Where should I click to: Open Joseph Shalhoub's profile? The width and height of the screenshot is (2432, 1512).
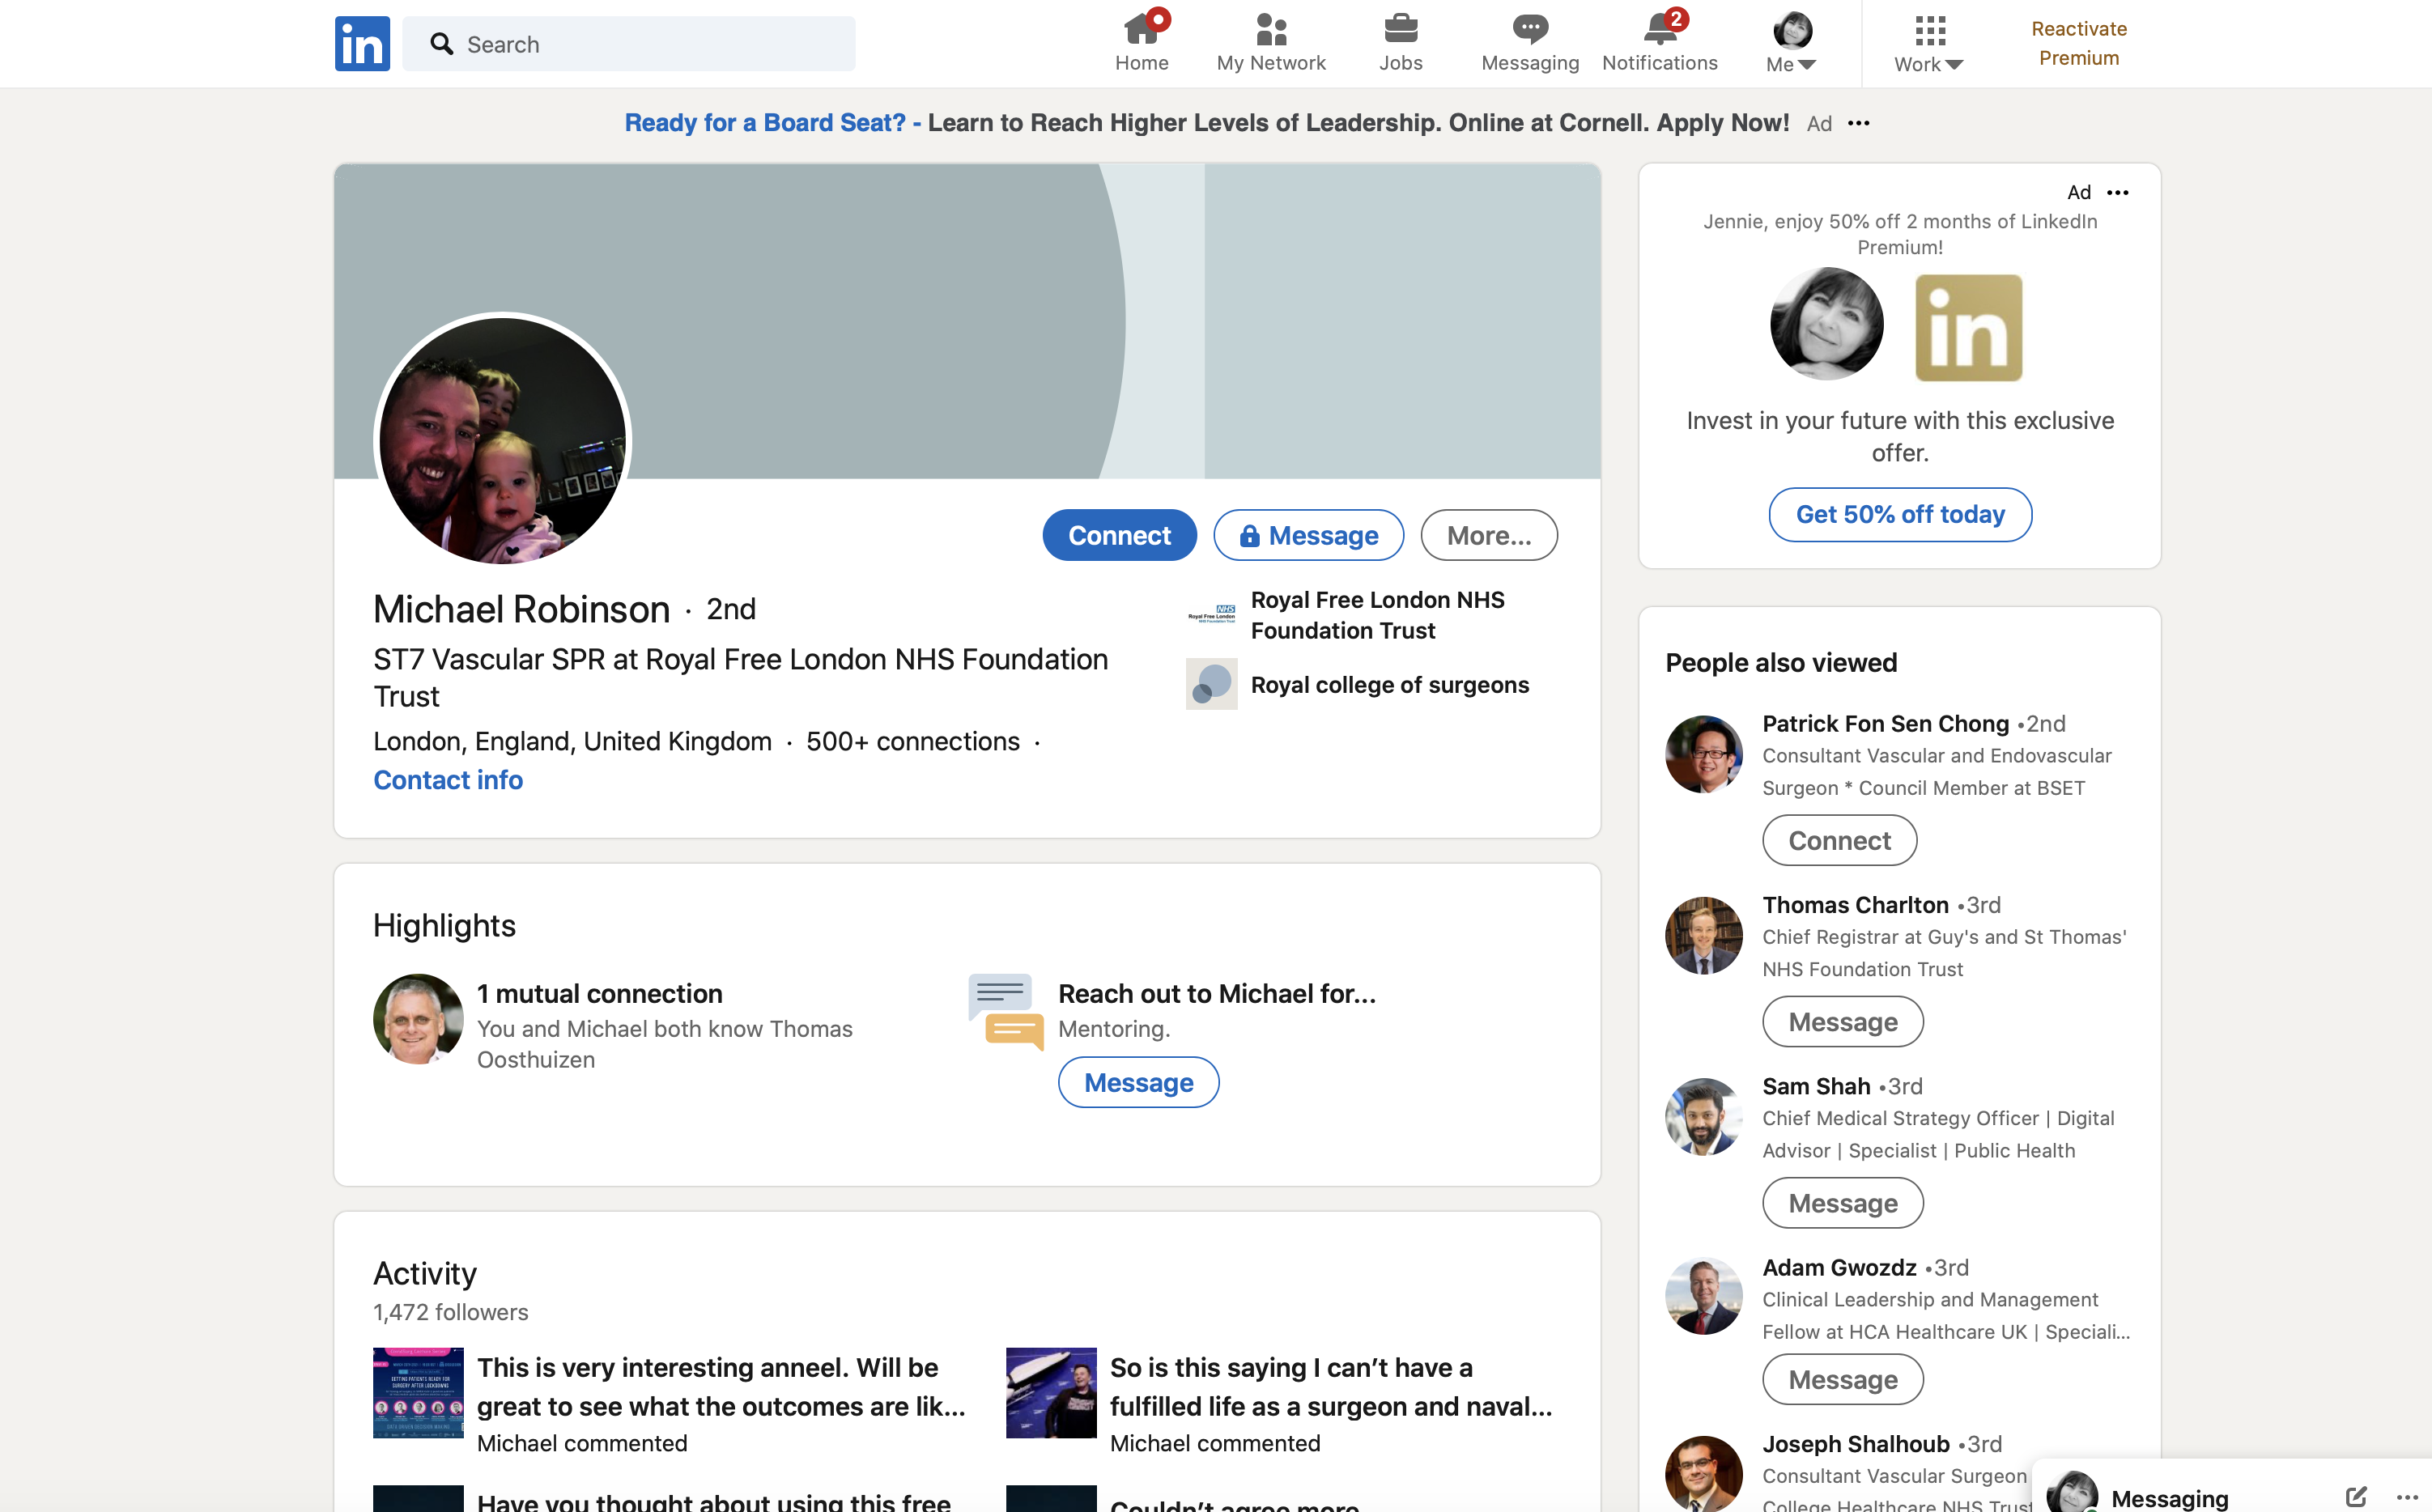tap(1856, 1444)
